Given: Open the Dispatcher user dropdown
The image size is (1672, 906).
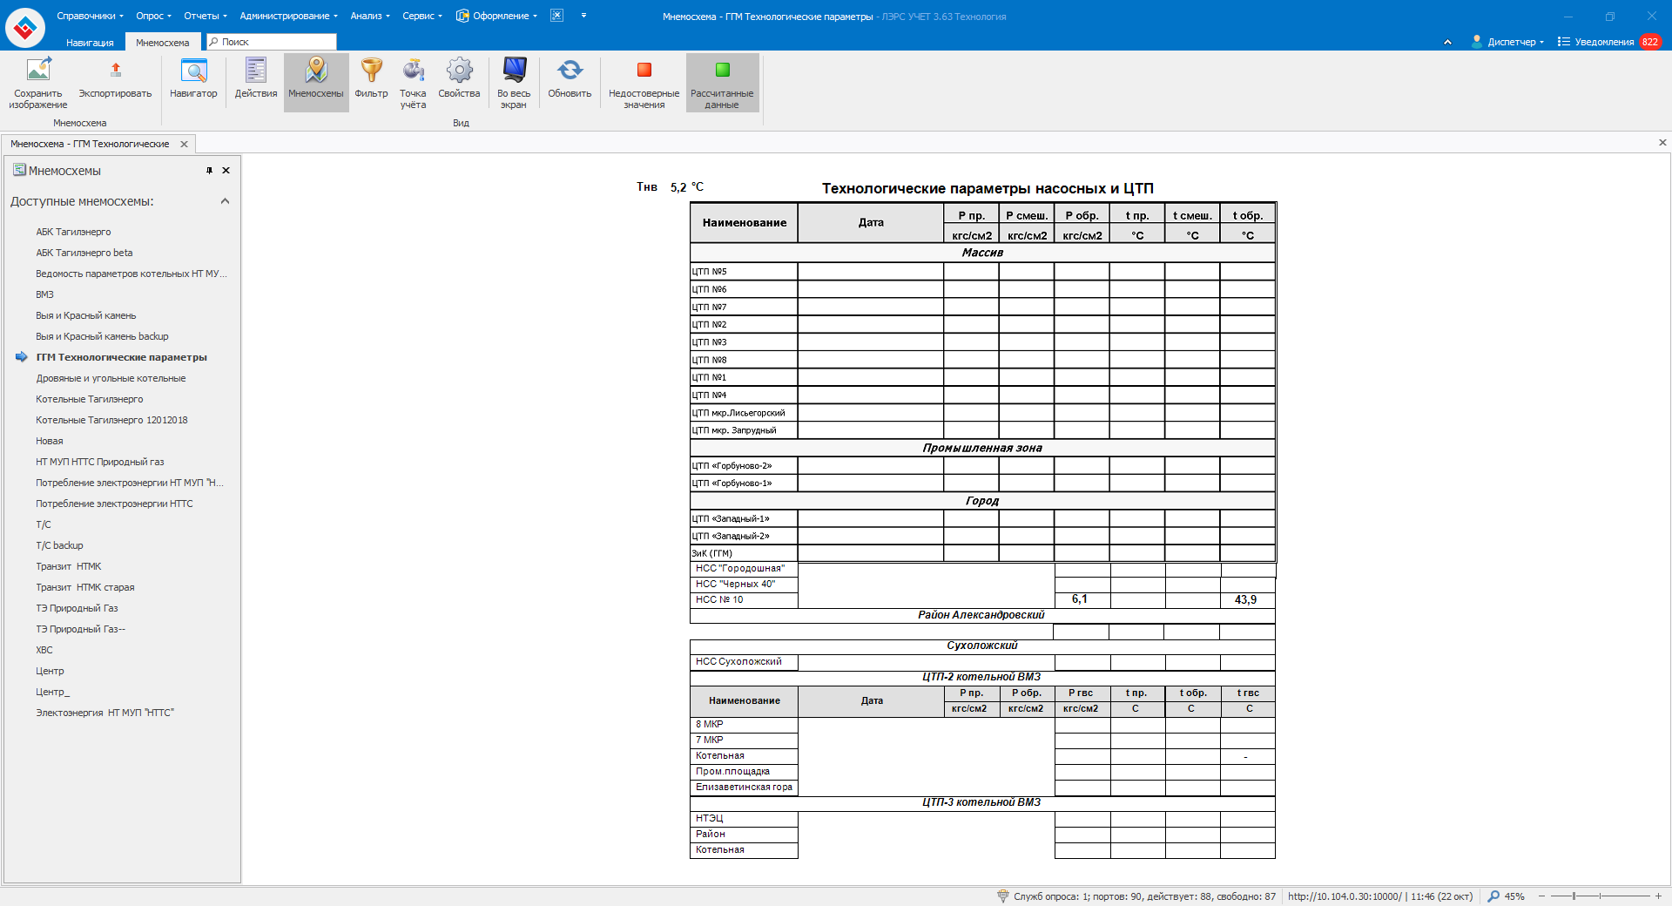Looking at the screenshot, I should 1507,42.
